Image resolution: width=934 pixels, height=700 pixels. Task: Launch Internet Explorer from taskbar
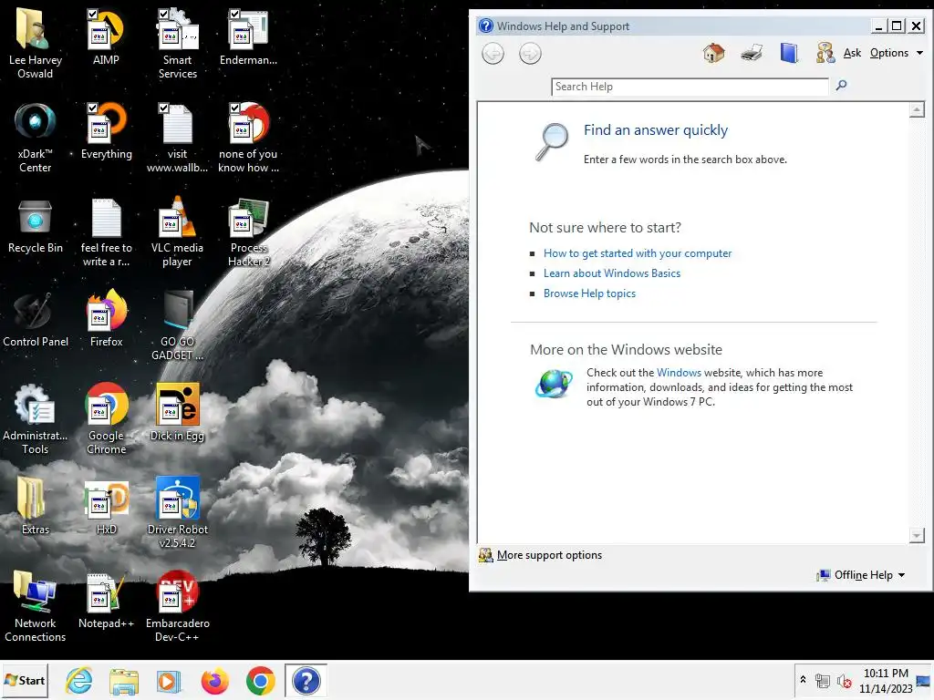pos(78,680)
